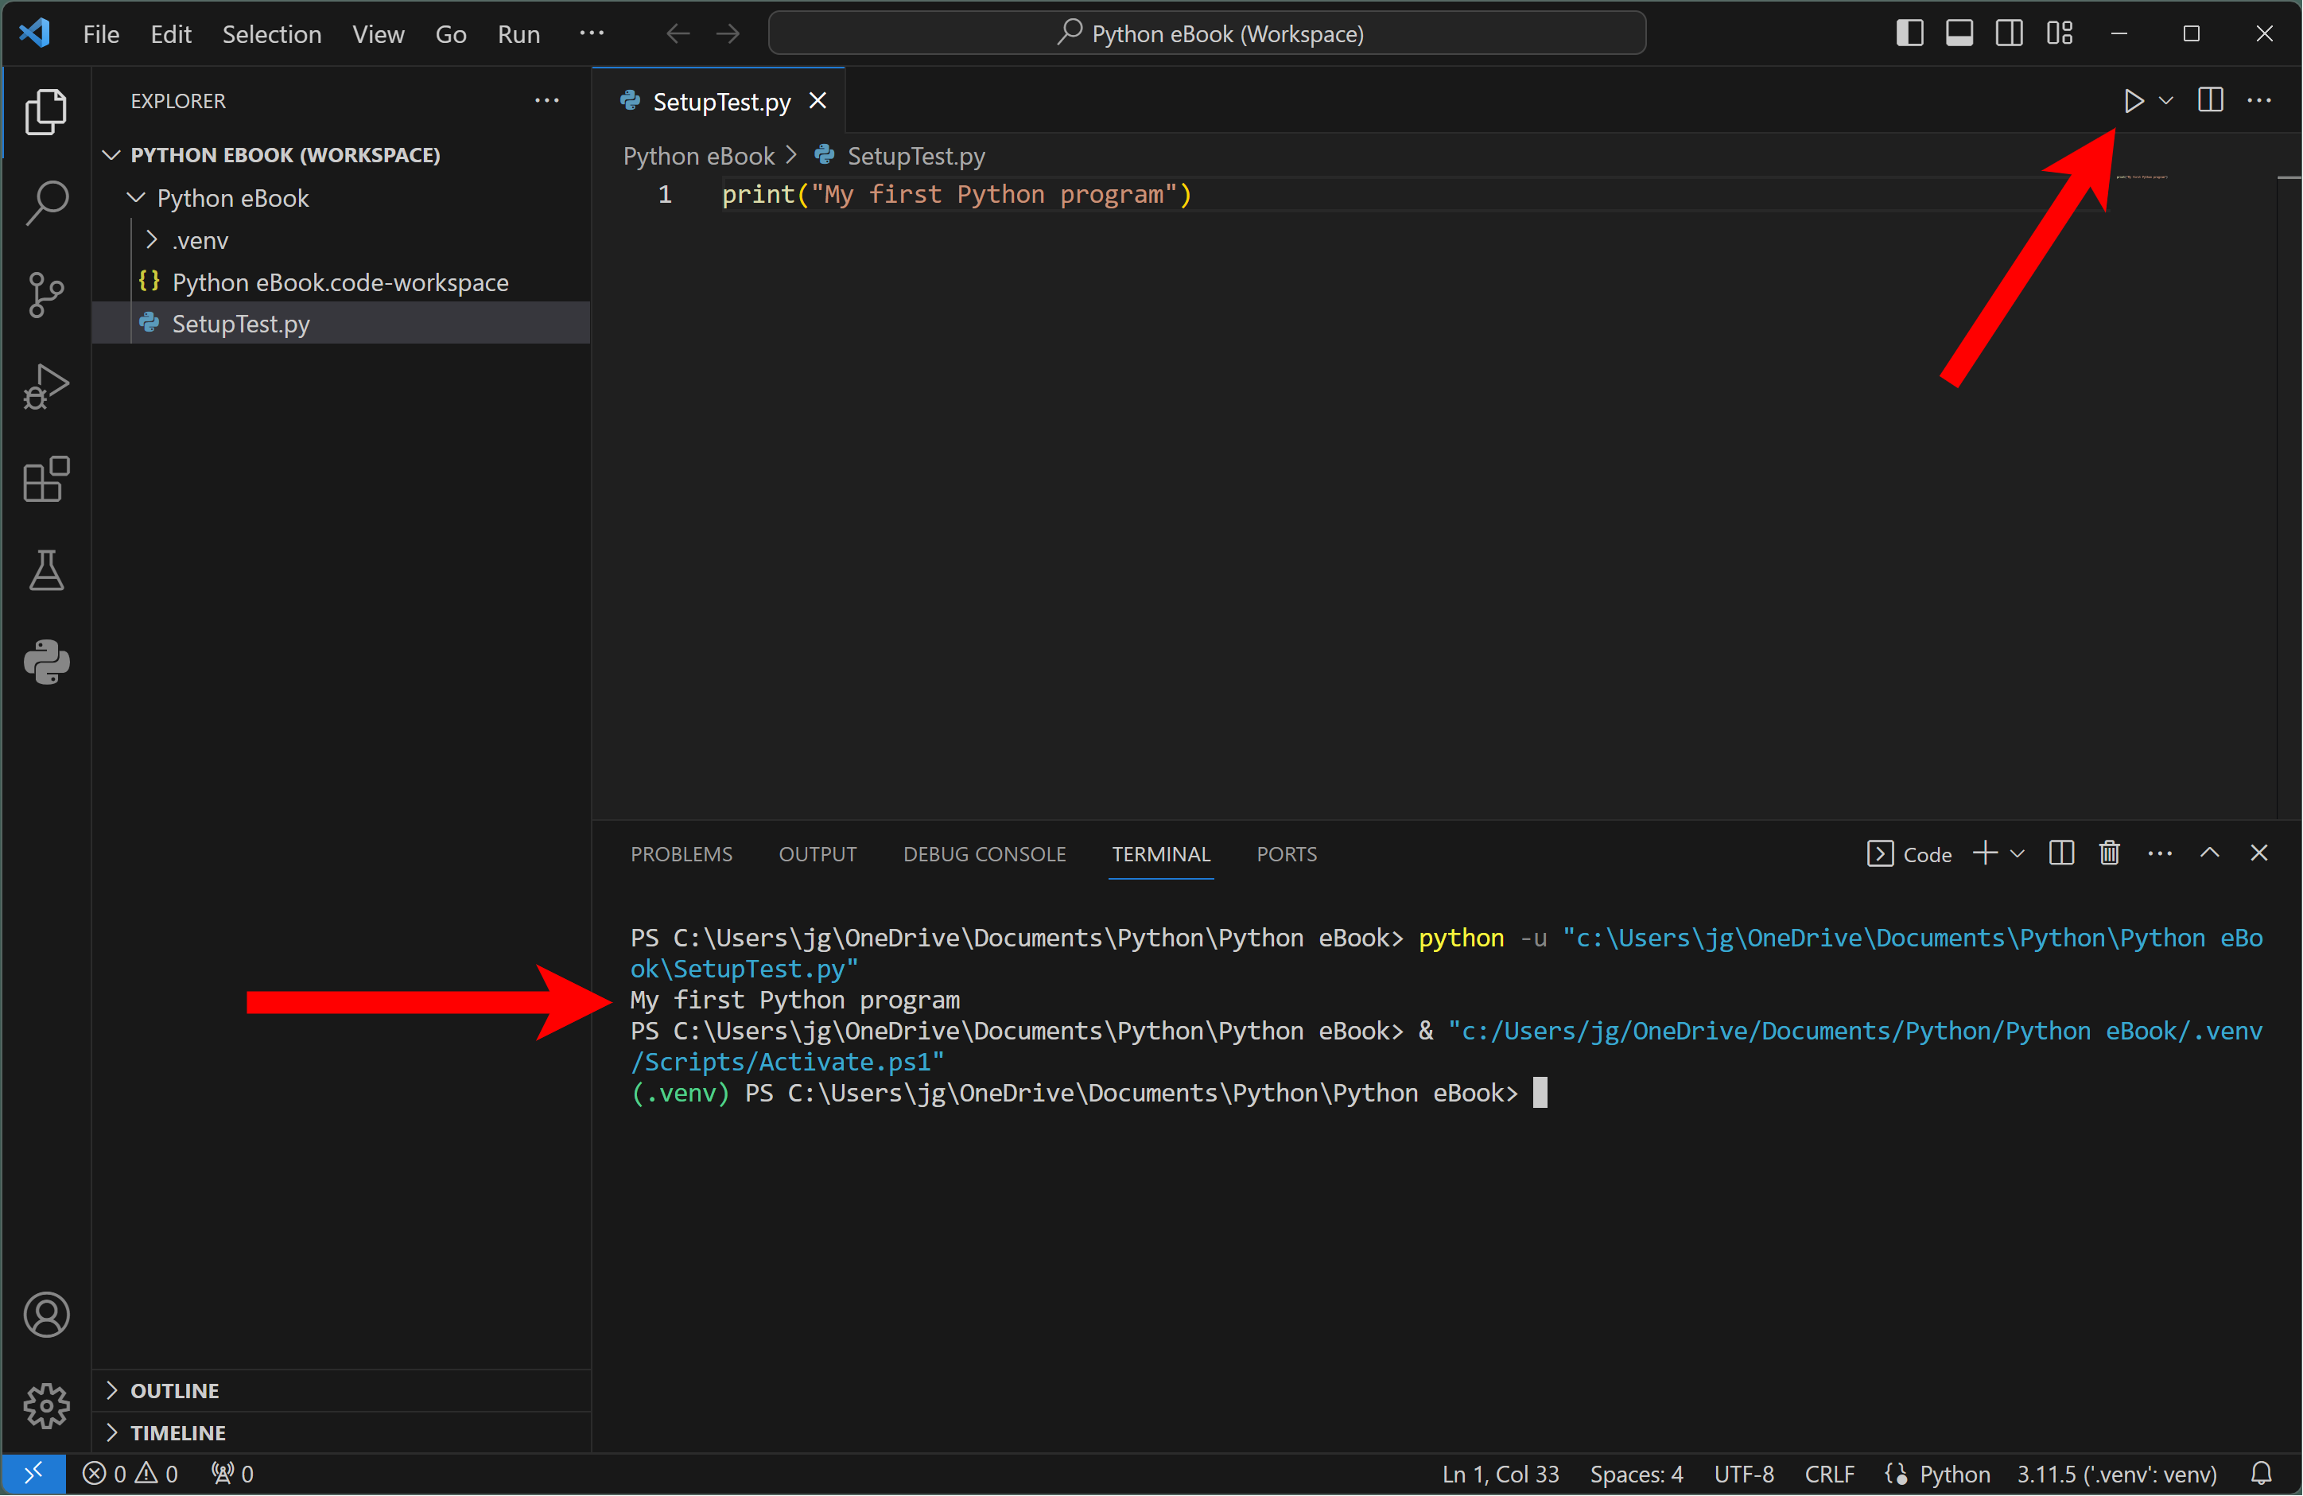Open the Explorer view in activity bar
Viewport: 2303px width, 1496px height.
coord(45,111)
